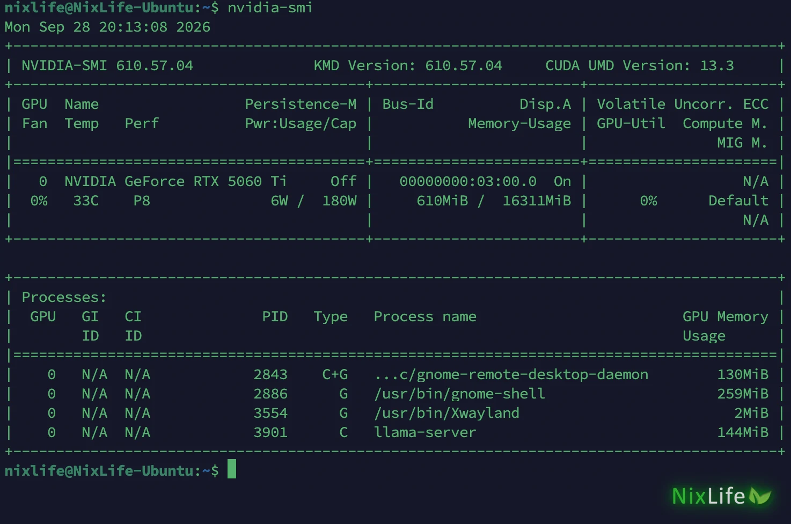Click 'NVIDIA-SMI 610.57.04' header text
Screen dimensions: 791x524
pos(107,65)
